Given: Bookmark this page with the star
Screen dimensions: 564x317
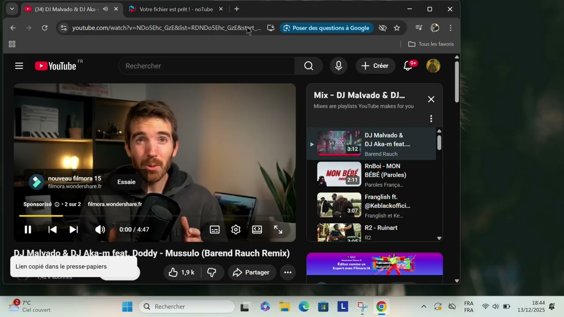Looking at the screenshot, I should point(397,28).
